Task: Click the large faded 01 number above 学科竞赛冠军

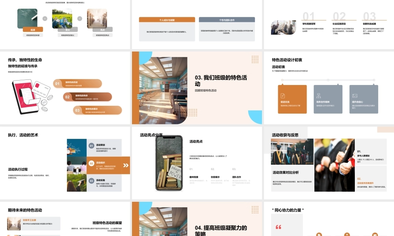Action: tap(309, 16)
